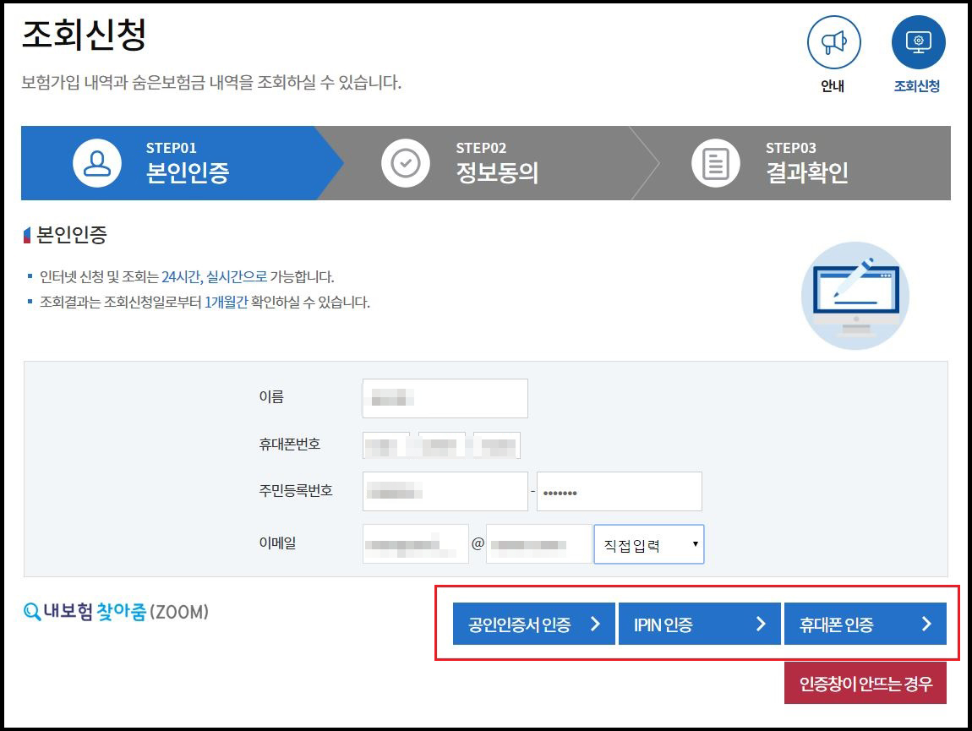Focus the 이메일 ID input field
972x731 pixels.
coord(415,543)
